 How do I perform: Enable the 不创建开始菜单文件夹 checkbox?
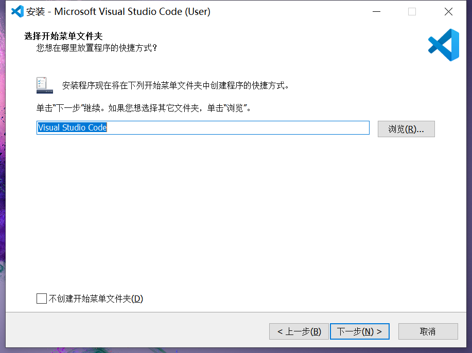click(x=41, y=298)
